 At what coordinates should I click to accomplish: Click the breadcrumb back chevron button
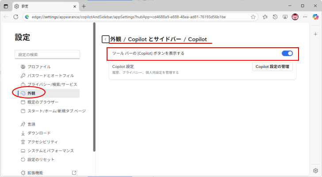[x=105, y=39]
